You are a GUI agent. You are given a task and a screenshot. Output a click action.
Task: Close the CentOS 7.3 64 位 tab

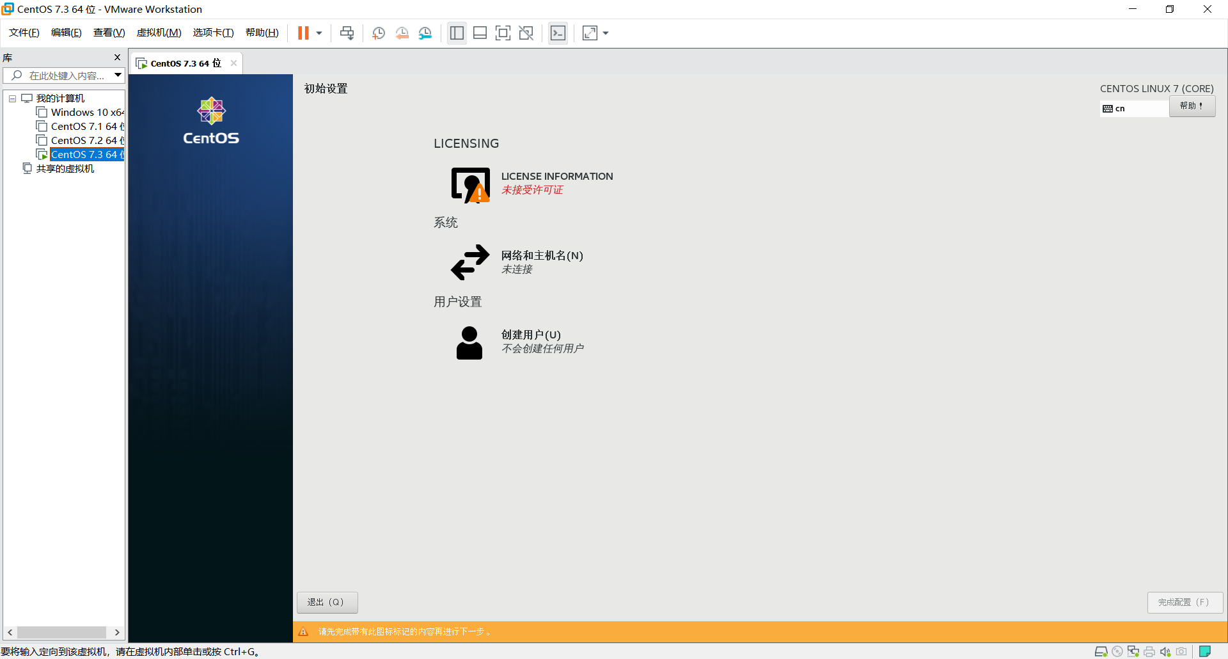(233, 63)
